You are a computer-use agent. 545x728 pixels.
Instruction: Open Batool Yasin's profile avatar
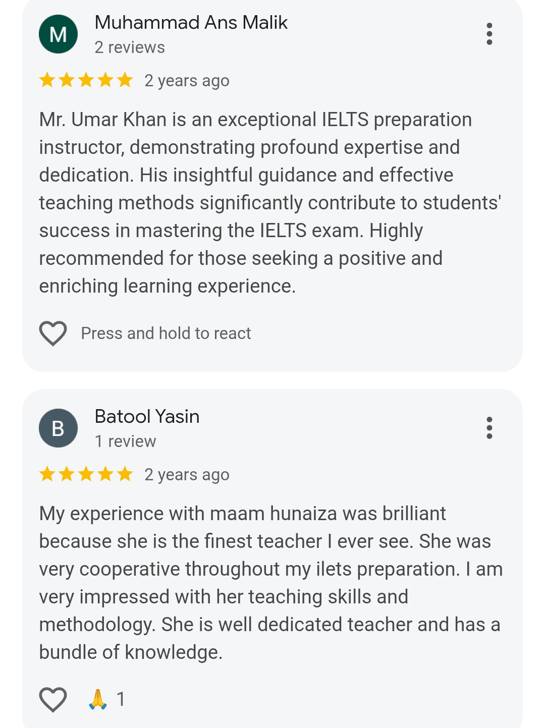click(x=58, y=428)
